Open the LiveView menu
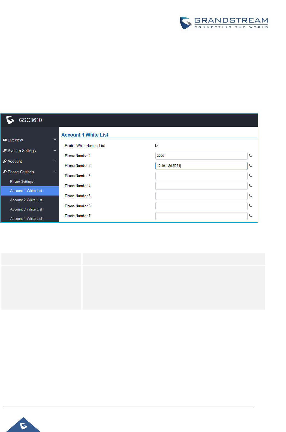286x432 pixels. (30, 140)
